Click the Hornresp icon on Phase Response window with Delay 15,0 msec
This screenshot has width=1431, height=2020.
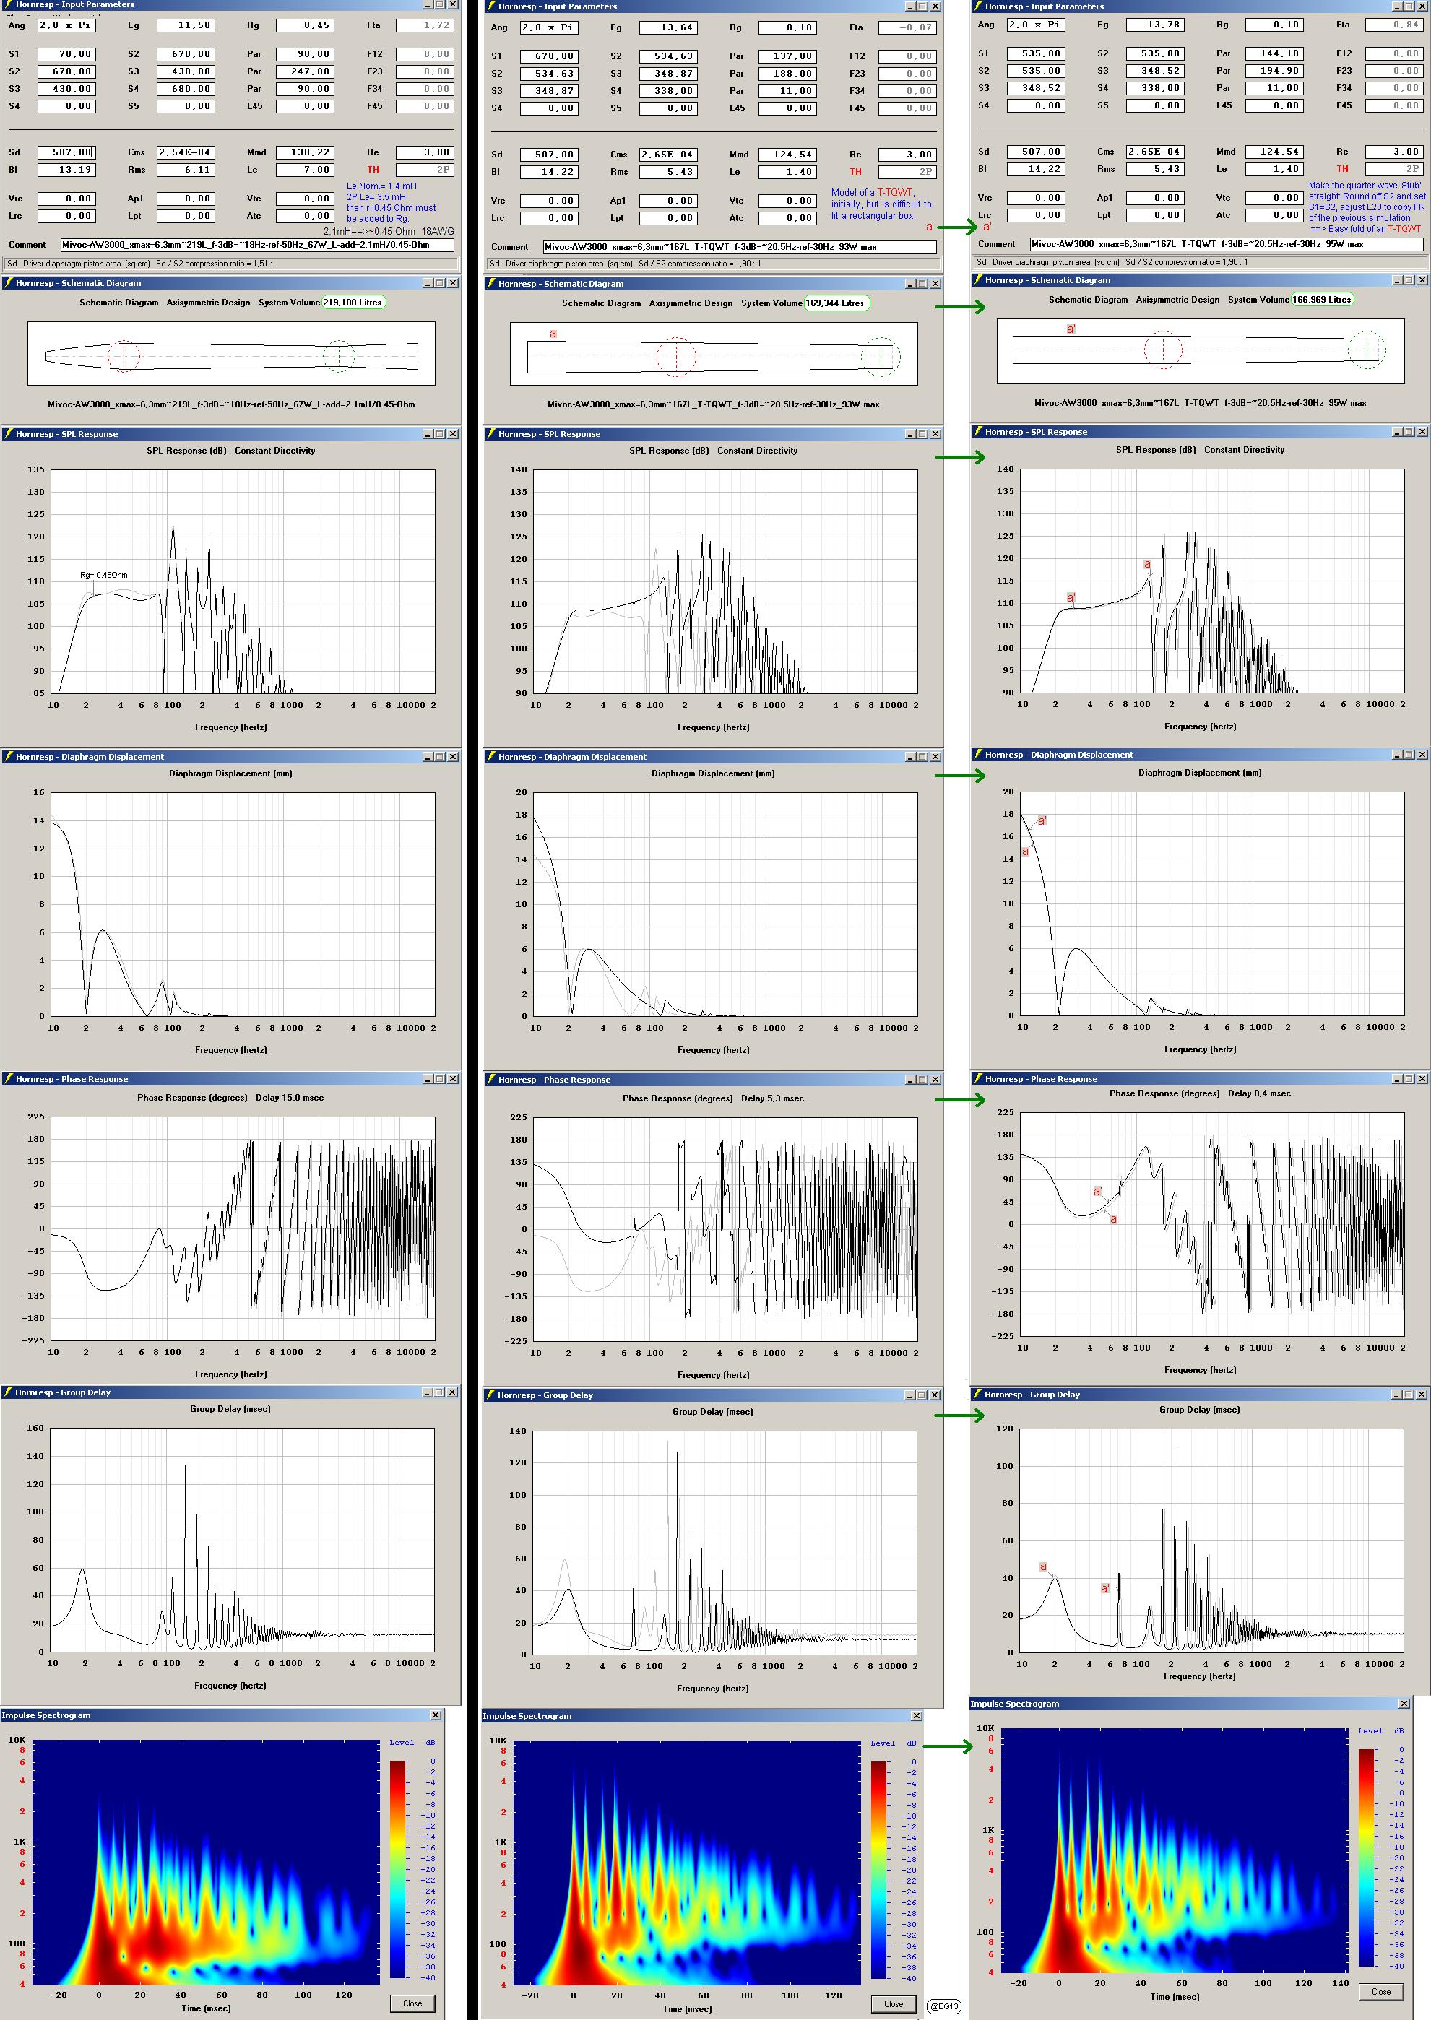[8, 1079]
